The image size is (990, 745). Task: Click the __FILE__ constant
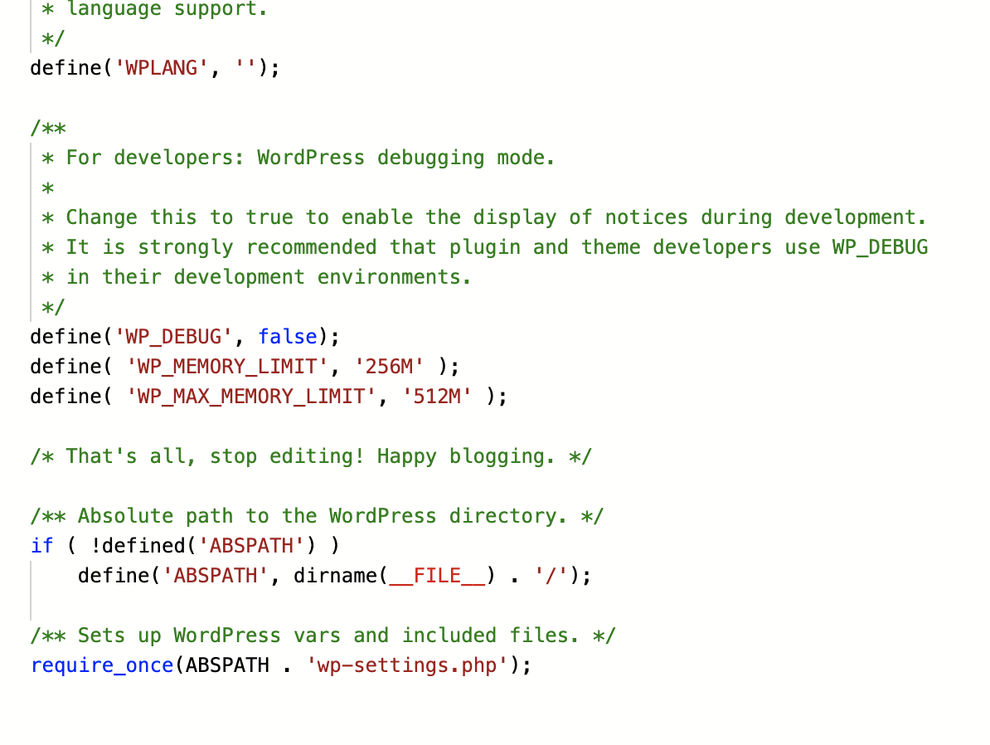click(x=437, y=576)
